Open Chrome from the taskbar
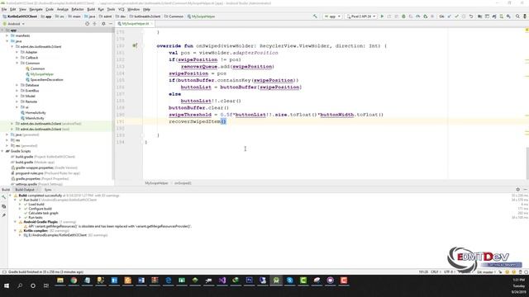This screenshot has width=529, height=297. pyautogui.click(x=74, y=280)
